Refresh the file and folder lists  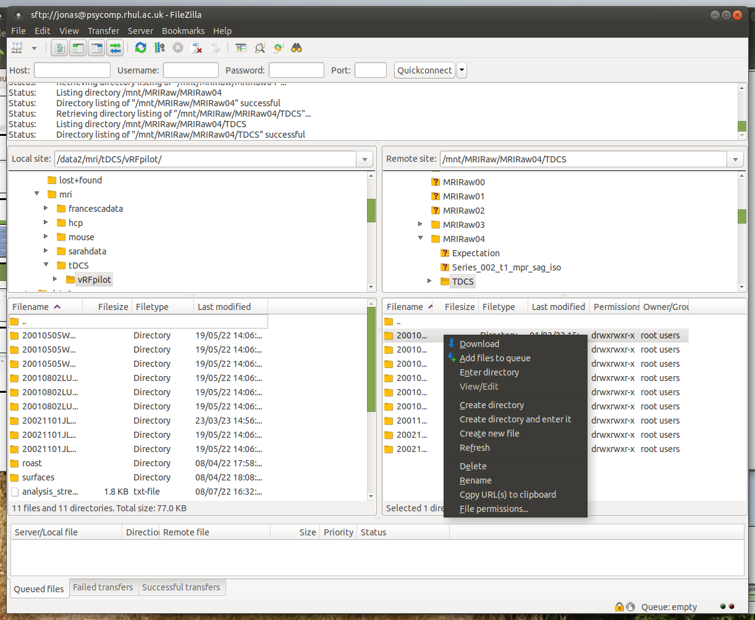coord(141,48)
